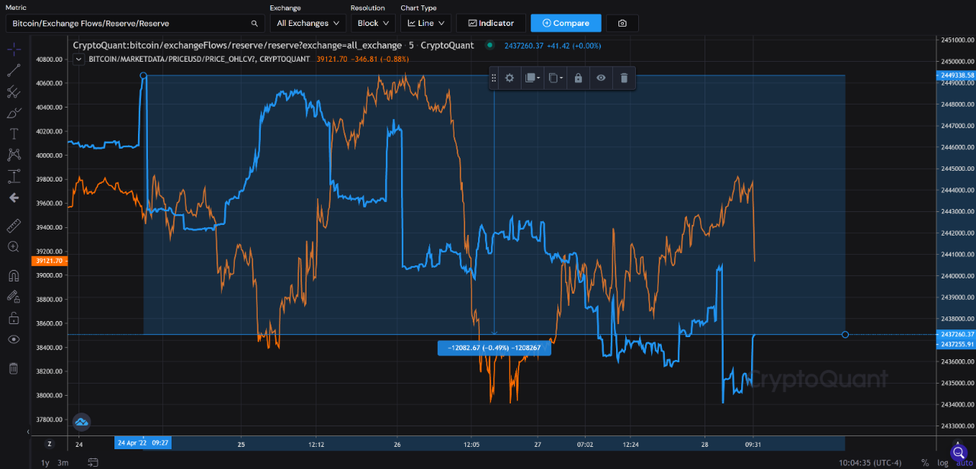Select the crosshair cursor tool
Screen dimensions: 976x469
(14, 50)
